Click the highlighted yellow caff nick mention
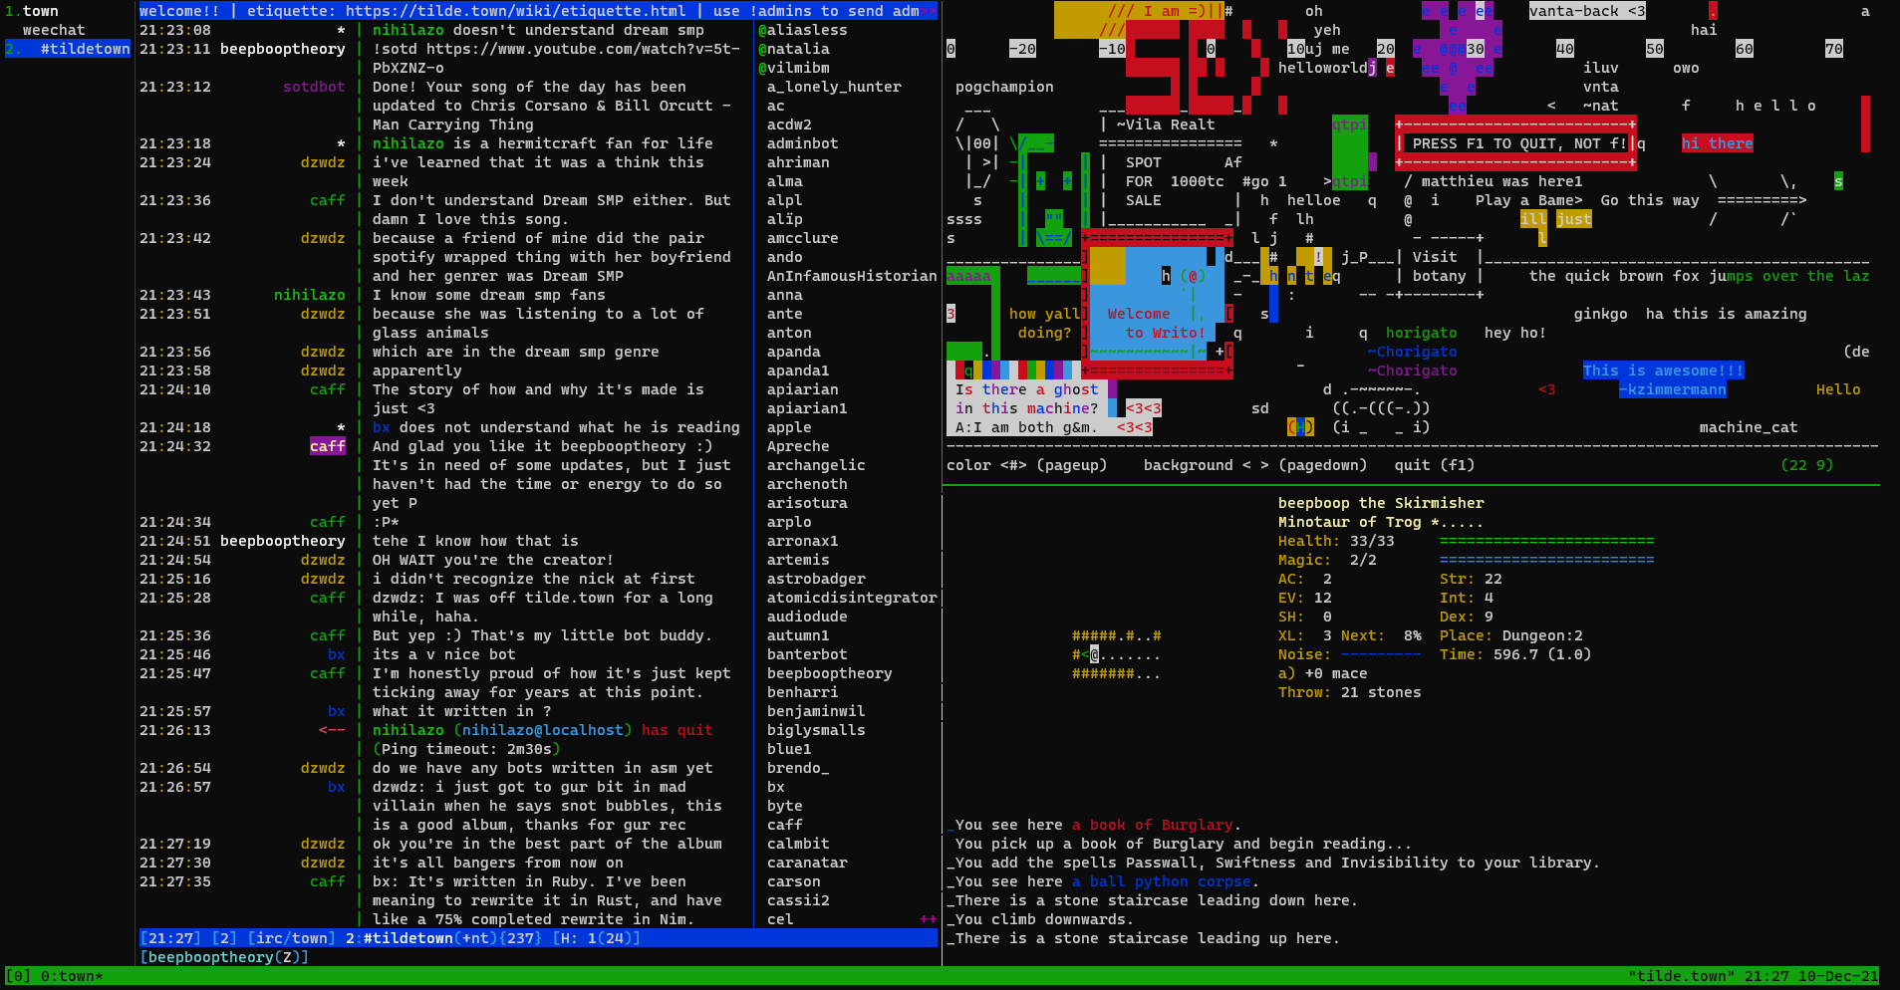Image resolution: width=1900 pixels, height=990 pixels. tap(327, 446)
